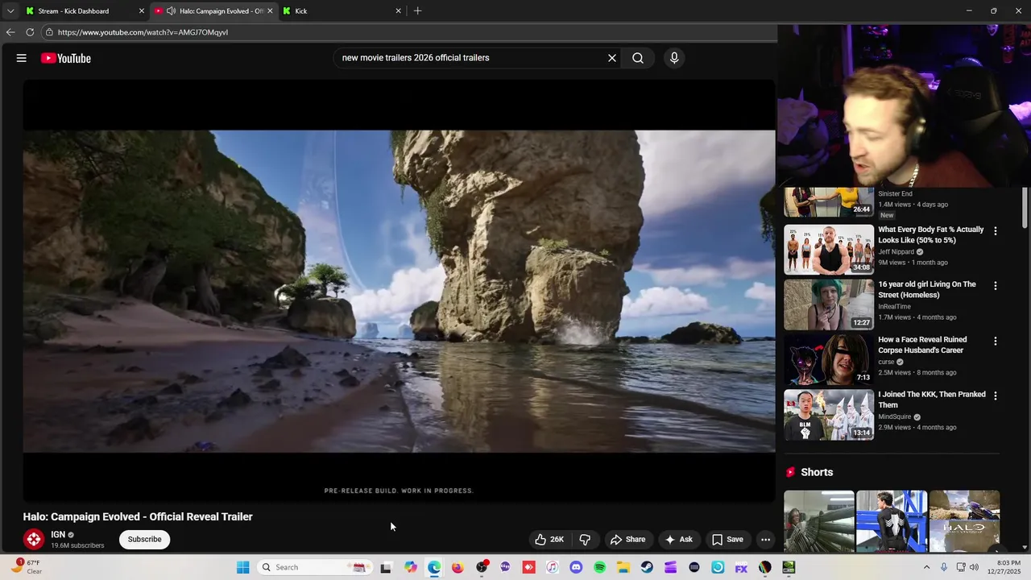Image resolution: width=1031 pixels, height=580 pixels.
Task: Open the YouTube hamburger guide menu
Action: tap(22, 58)
